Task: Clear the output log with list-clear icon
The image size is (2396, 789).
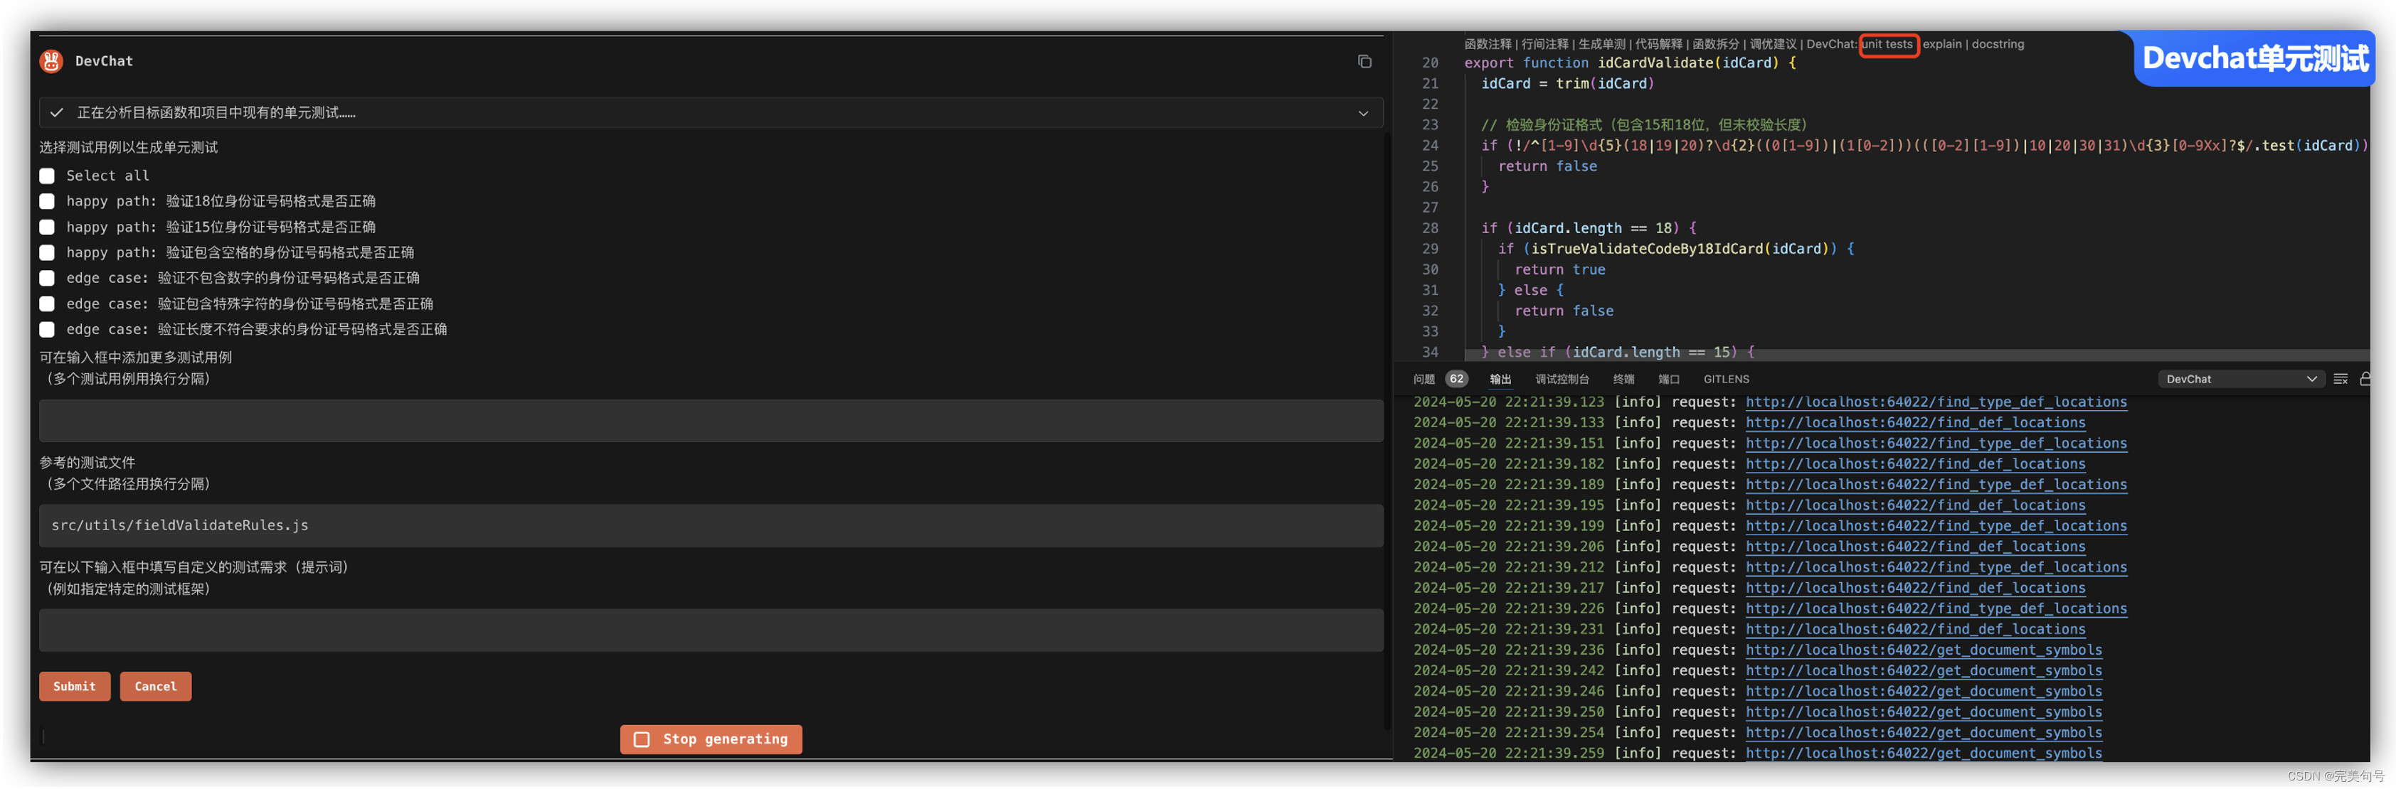Action: click(x=2341, y=379)
